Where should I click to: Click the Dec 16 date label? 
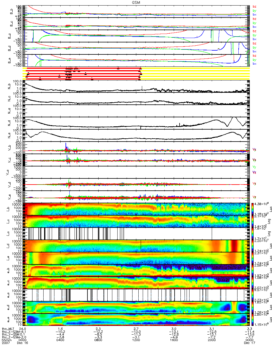[x=22, y=343]
